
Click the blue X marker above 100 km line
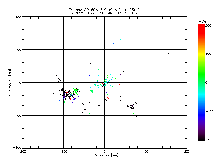point(113,44)
